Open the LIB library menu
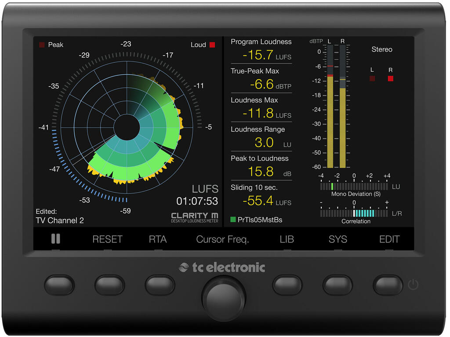 (x=287, y=239)
